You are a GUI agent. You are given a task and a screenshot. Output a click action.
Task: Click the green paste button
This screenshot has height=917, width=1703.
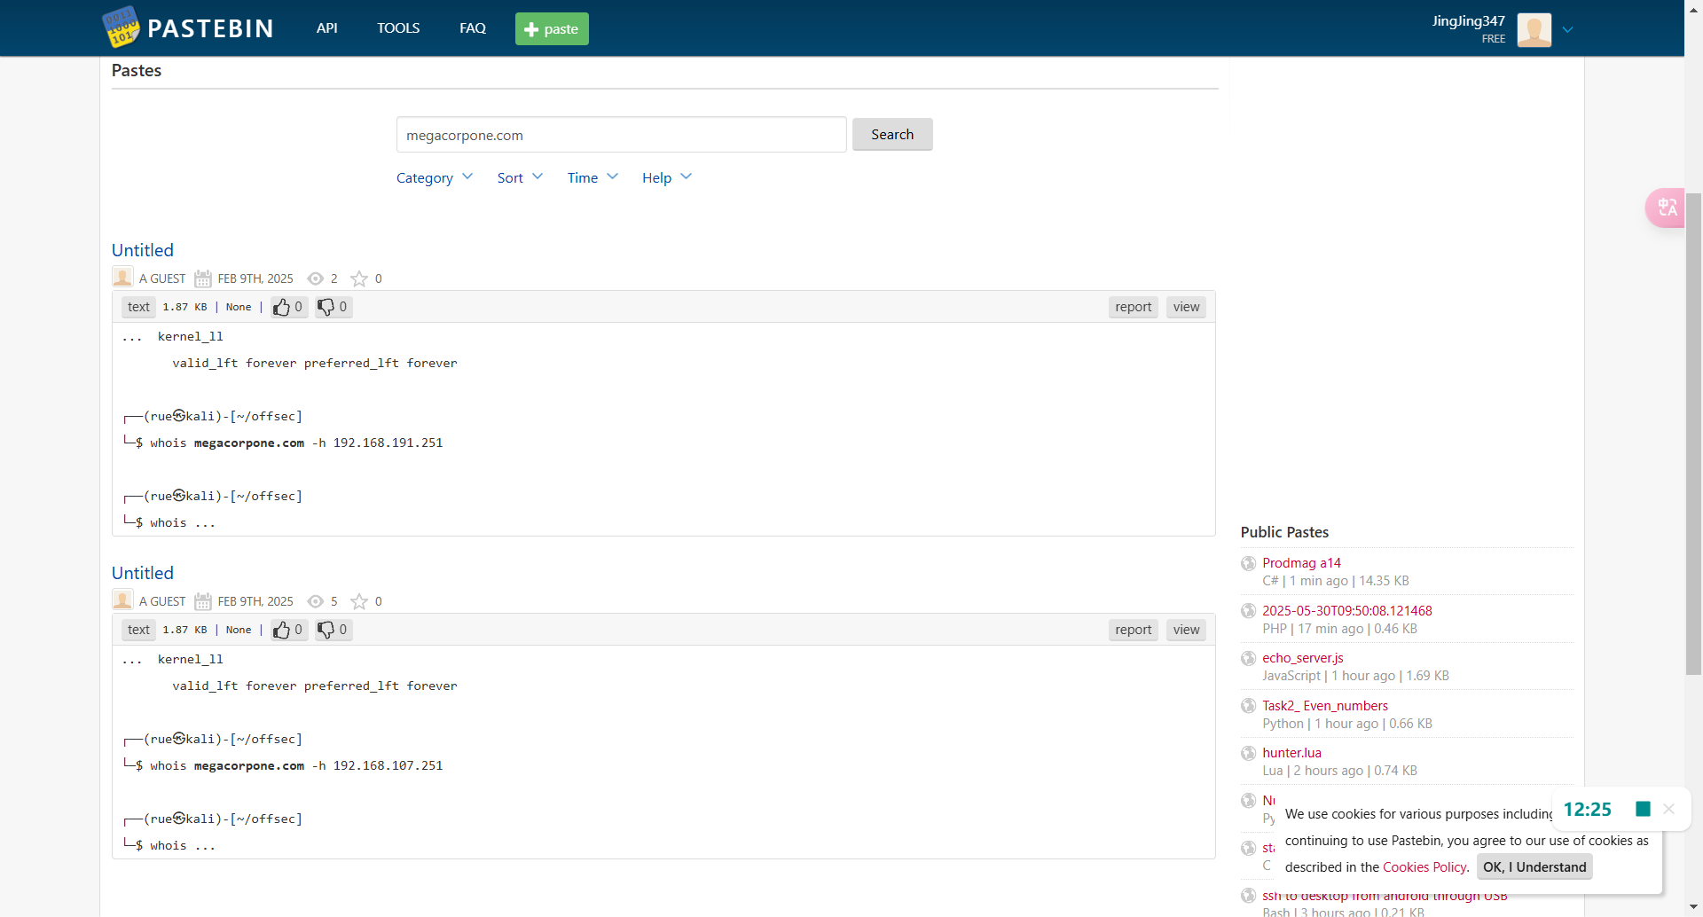[x=552, y=28]
